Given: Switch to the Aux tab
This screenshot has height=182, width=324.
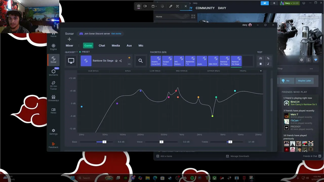Looking at the screenshot, I should [x=129, y=45].
